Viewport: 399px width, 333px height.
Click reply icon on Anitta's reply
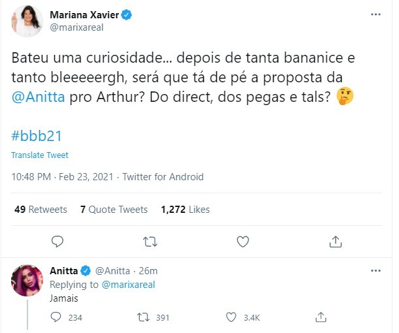tap(57, 317)
